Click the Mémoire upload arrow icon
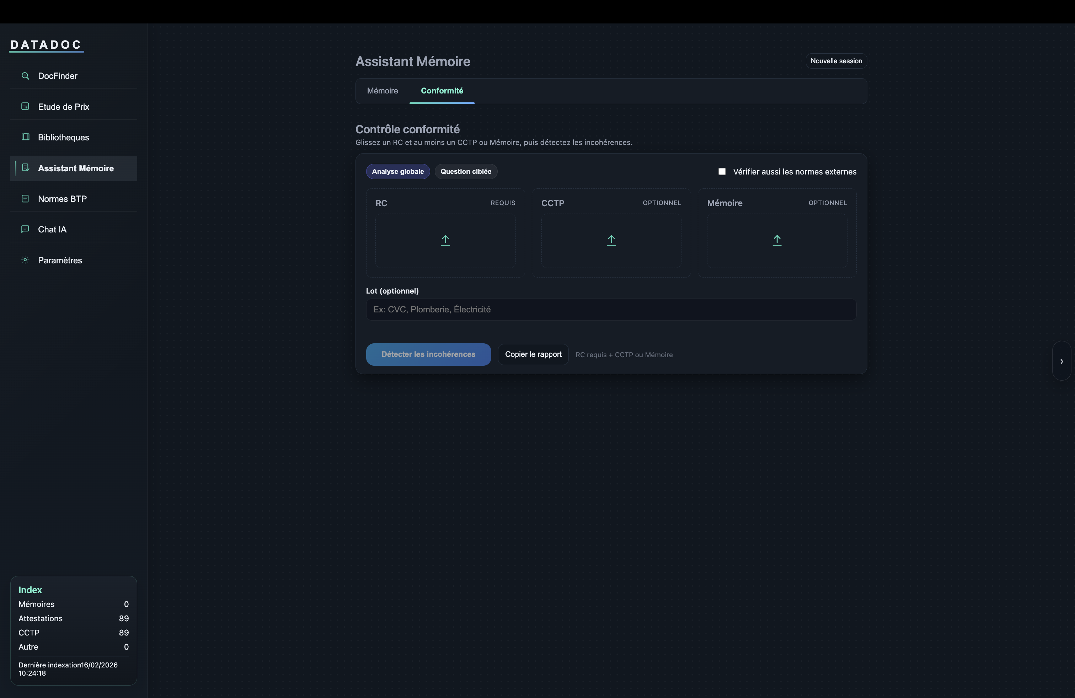This screenshot has width=1075, height=698. [777, 240]
